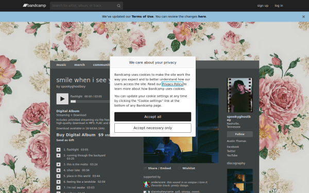This screenshot has width=309, height=193.
Task: Open flashlight track title link
Action: (x=73, y=150)
